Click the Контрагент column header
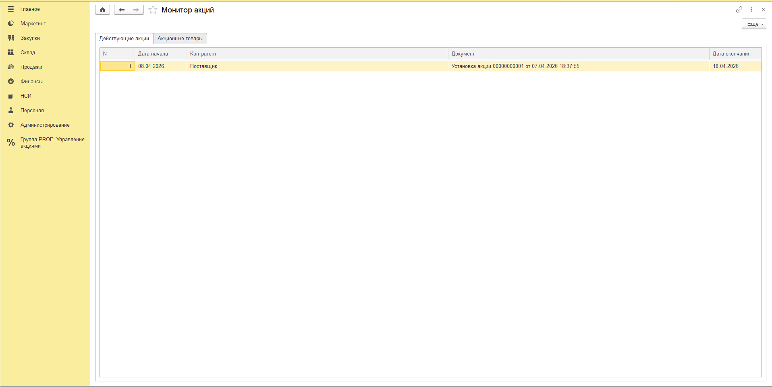Viewport: 772px width, 387px height. 203,54
